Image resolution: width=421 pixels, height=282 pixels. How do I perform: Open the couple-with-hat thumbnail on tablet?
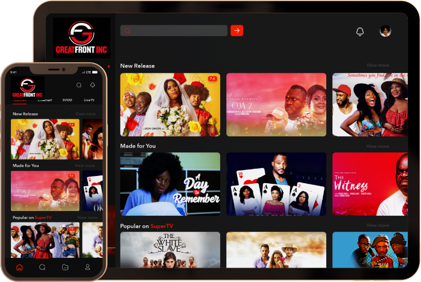(276, 250)
